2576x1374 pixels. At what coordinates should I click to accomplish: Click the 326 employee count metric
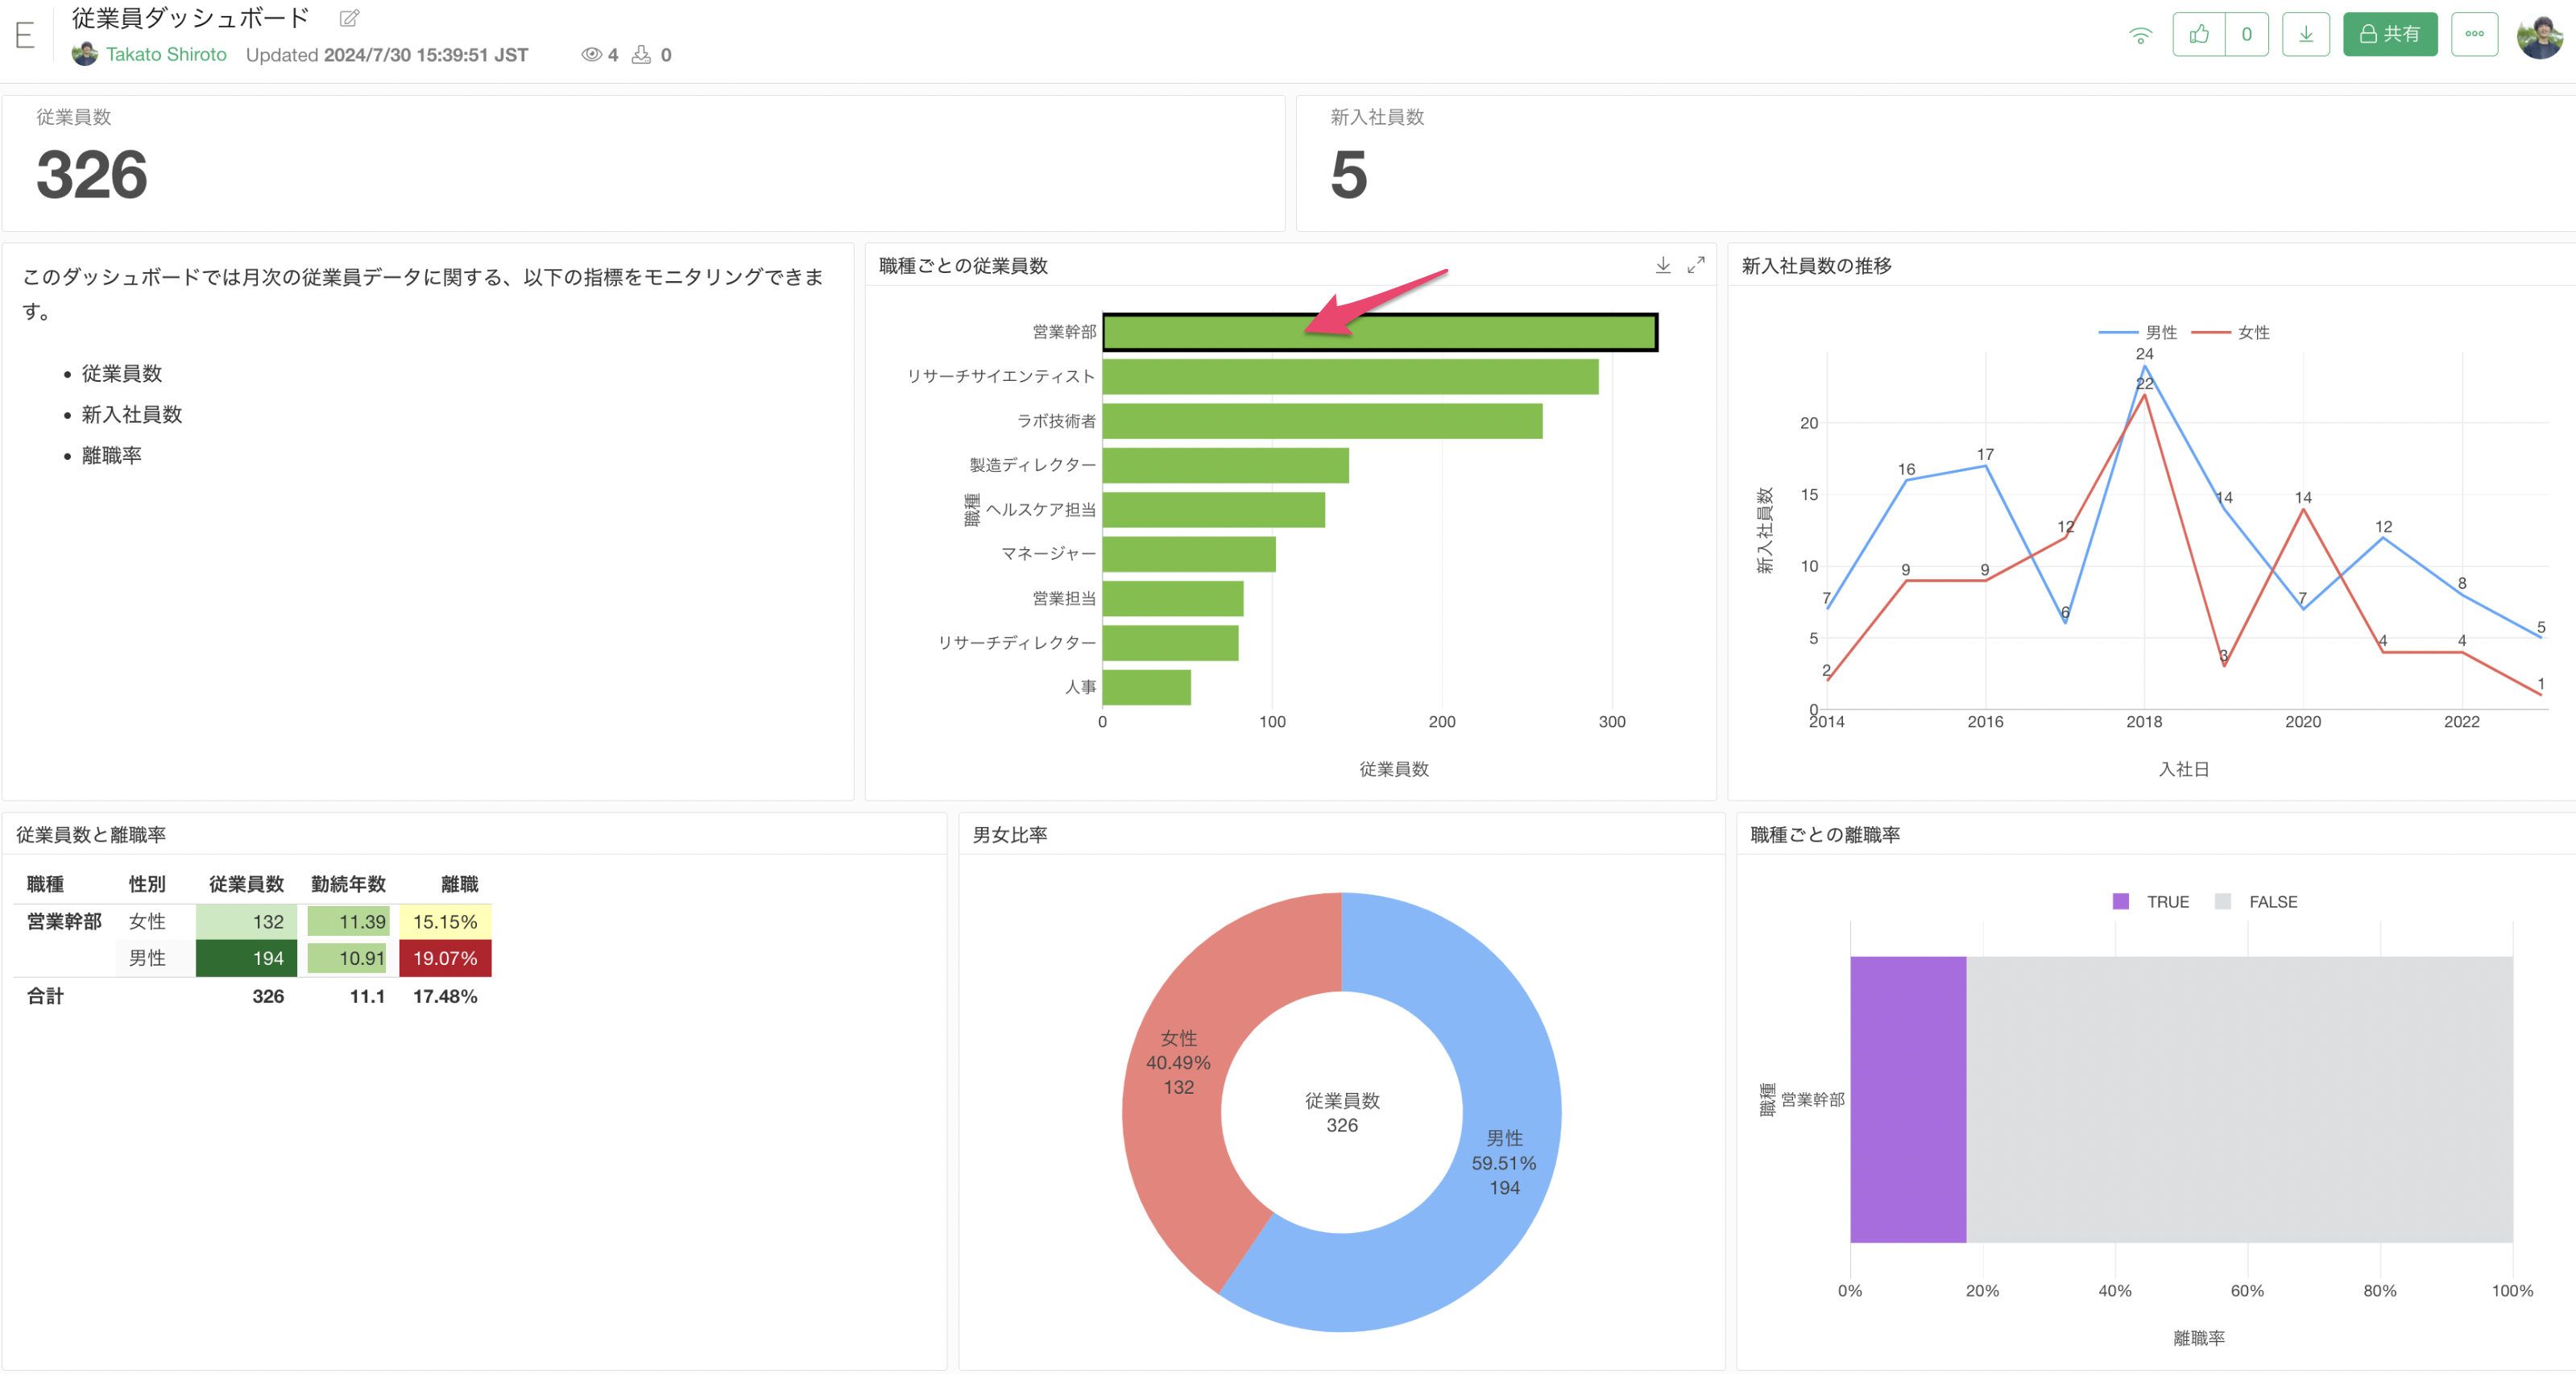coord(92,175)
